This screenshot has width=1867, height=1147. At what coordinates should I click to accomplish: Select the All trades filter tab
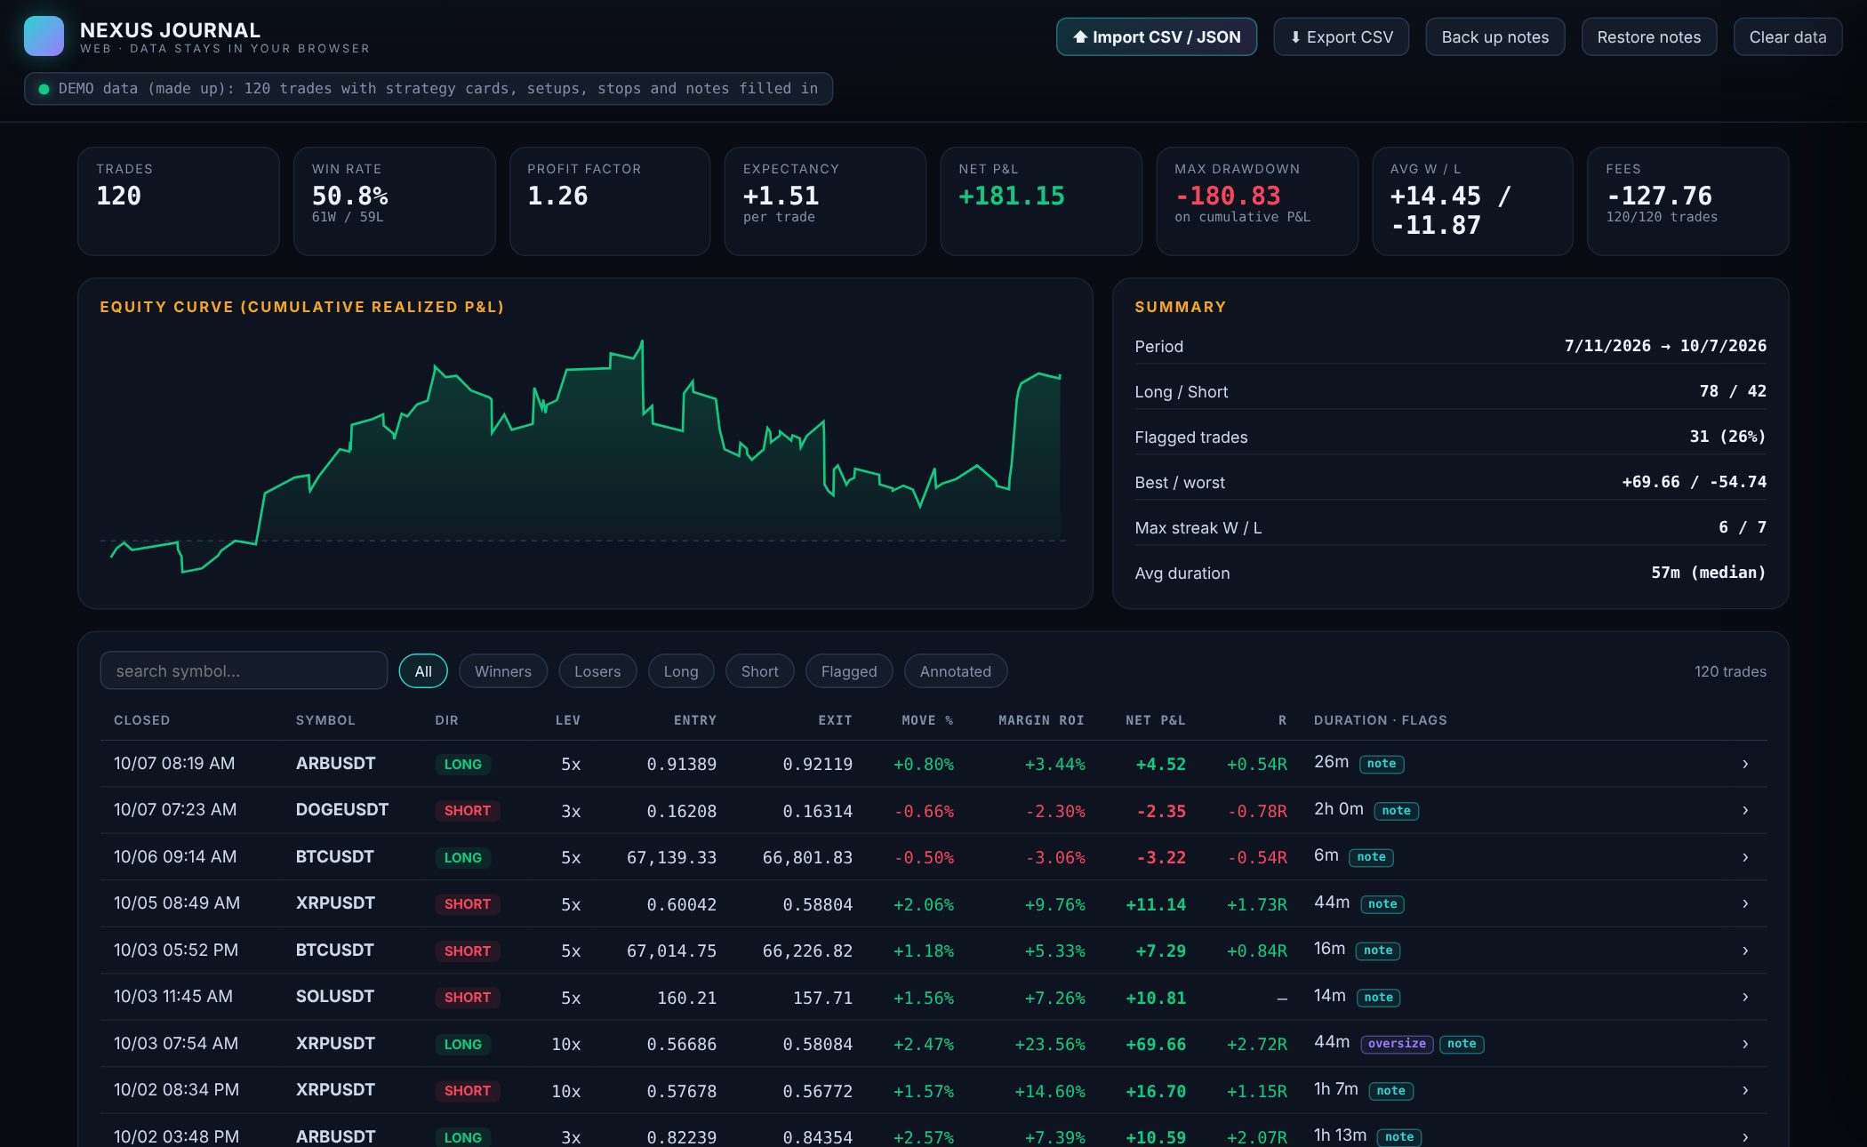[423, 671]
